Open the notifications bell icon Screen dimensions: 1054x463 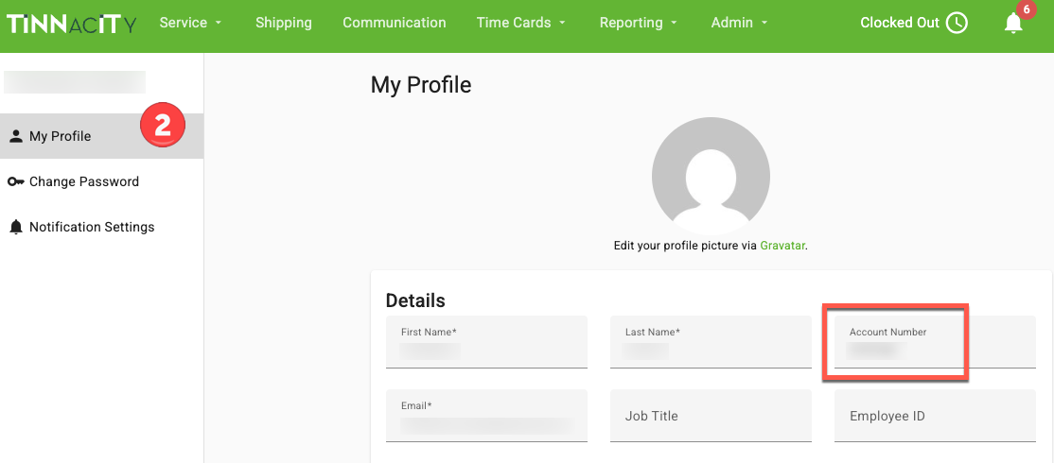1013,24
